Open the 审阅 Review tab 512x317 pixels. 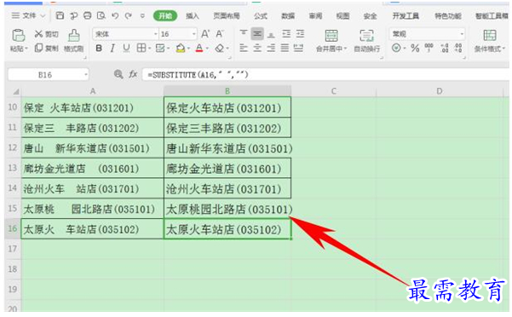point(315,15)
